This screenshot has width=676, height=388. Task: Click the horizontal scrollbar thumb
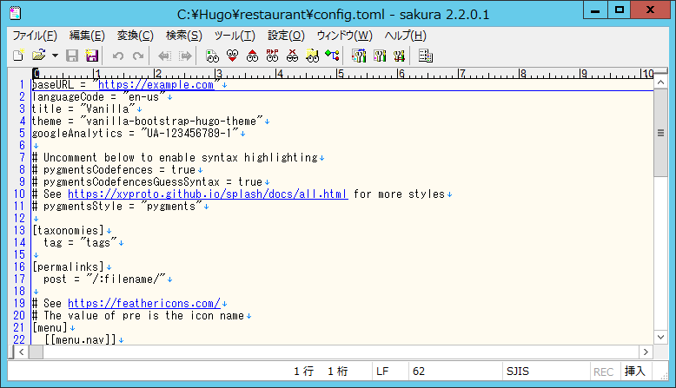(x=36, y=352)
